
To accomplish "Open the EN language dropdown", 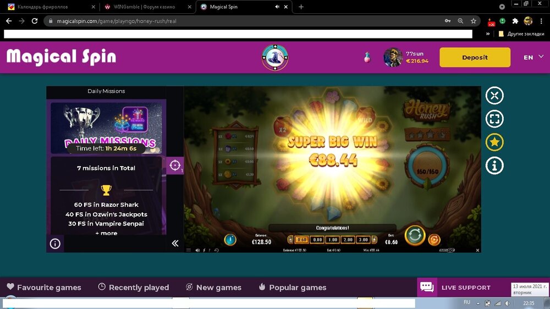I will point(533,57).
